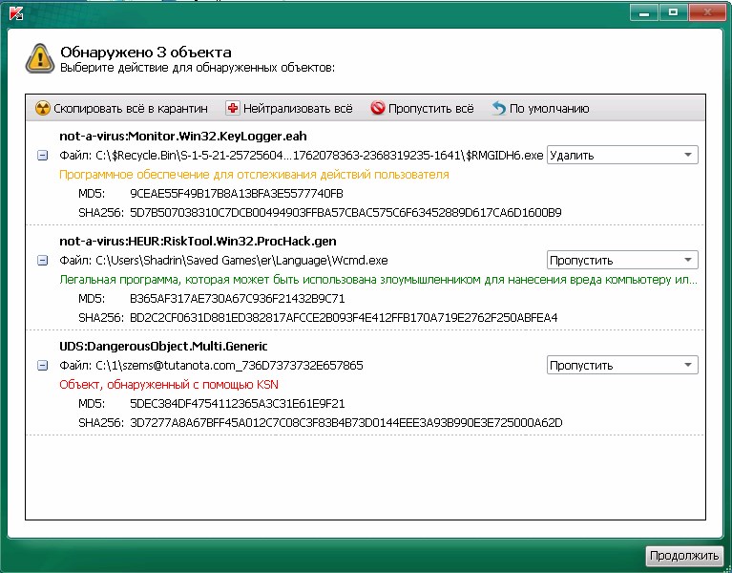Maximize the window using title bar button
Image resolution: width=732 pixels, height=573 pixels.
coord(672,12)
